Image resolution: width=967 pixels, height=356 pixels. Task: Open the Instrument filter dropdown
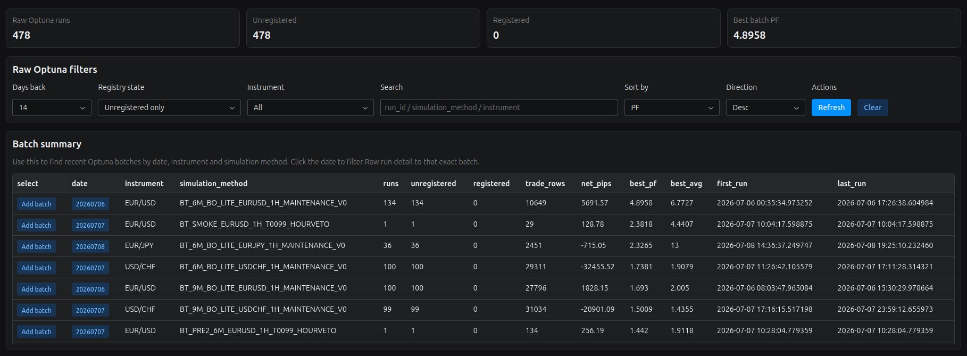point(310,107)
